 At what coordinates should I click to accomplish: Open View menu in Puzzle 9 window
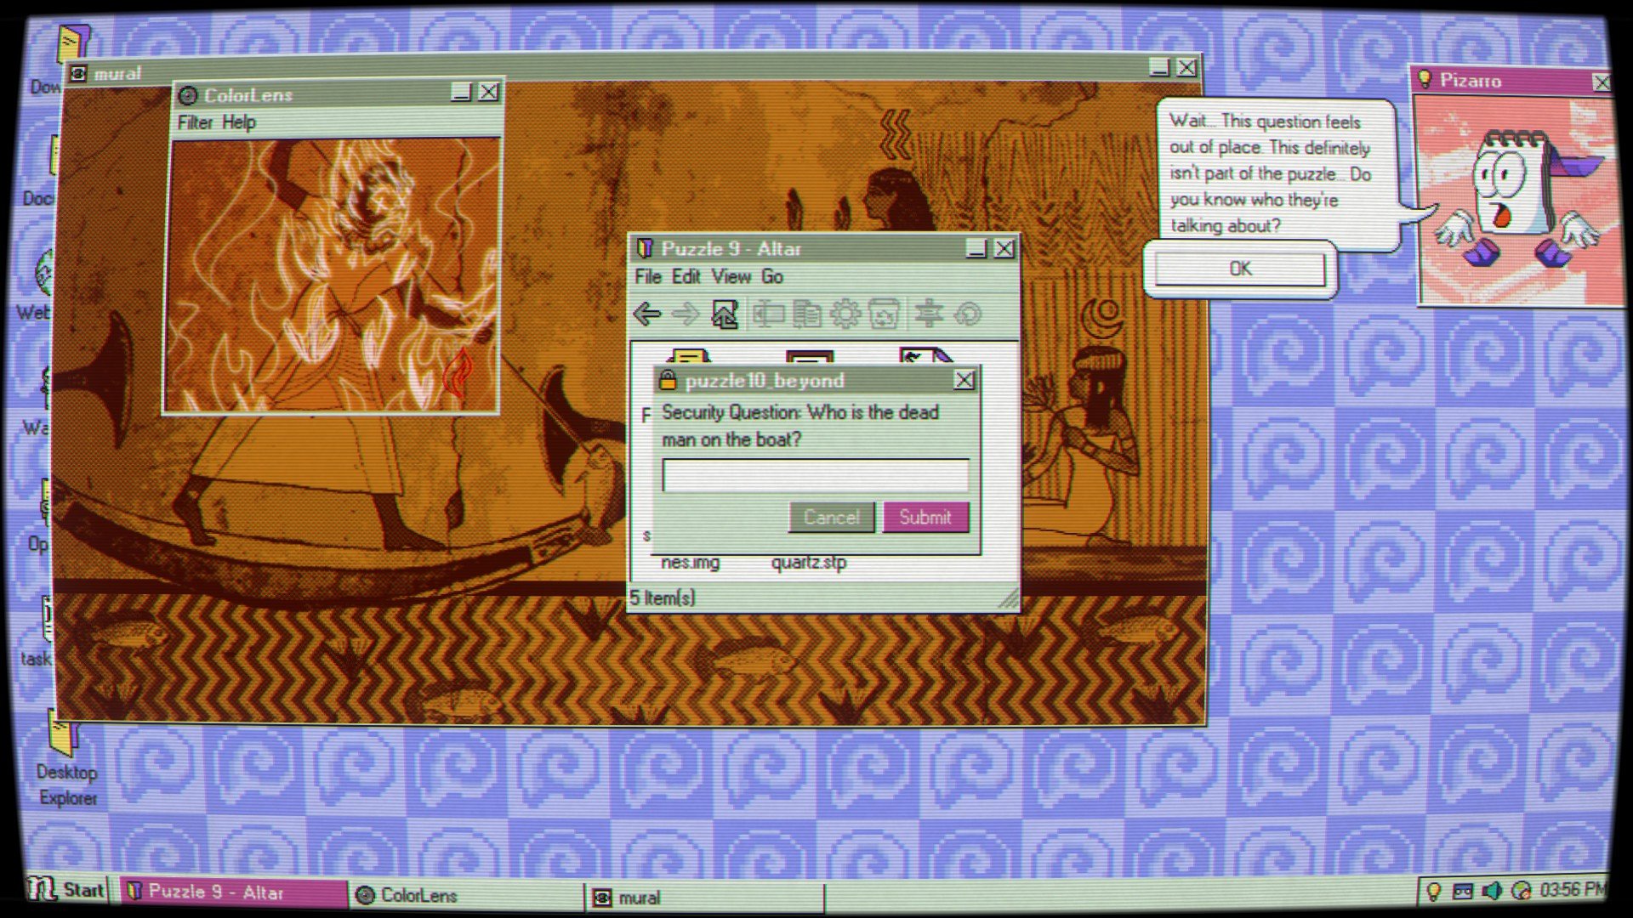(x=731, y=277)
